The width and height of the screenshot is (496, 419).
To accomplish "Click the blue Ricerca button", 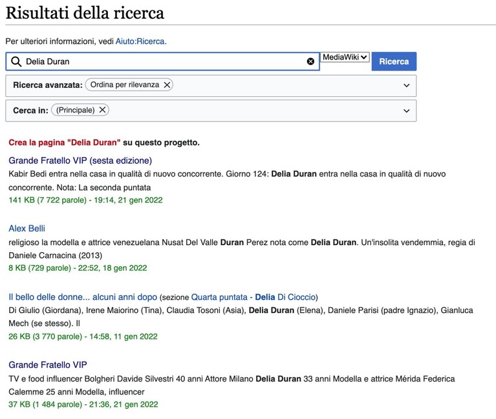I will [x=394, y=61].
